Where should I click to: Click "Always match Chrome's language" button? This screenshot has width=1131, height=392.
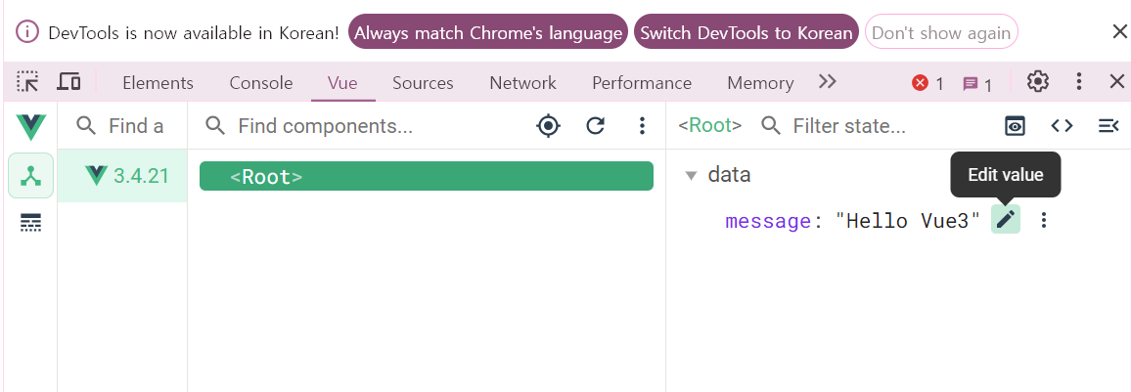(x=488, y=32)
